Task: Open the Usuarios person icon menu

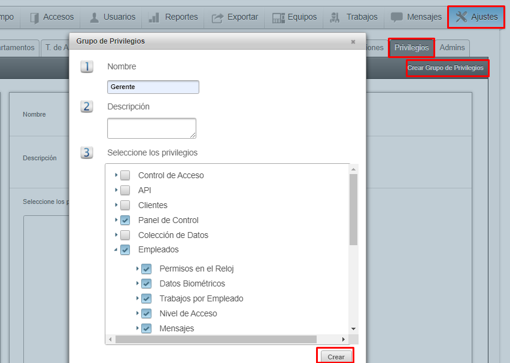Action: (95, 17)
